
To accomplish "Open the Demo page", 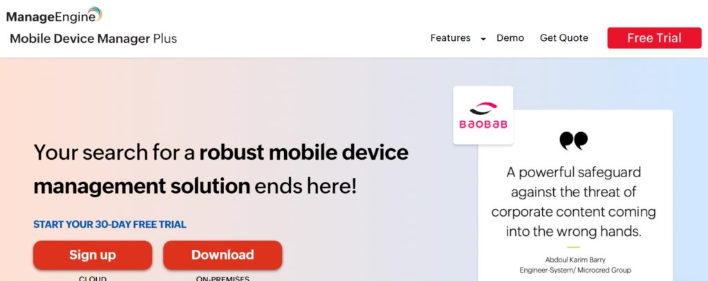I will click(x=510, y=38).
